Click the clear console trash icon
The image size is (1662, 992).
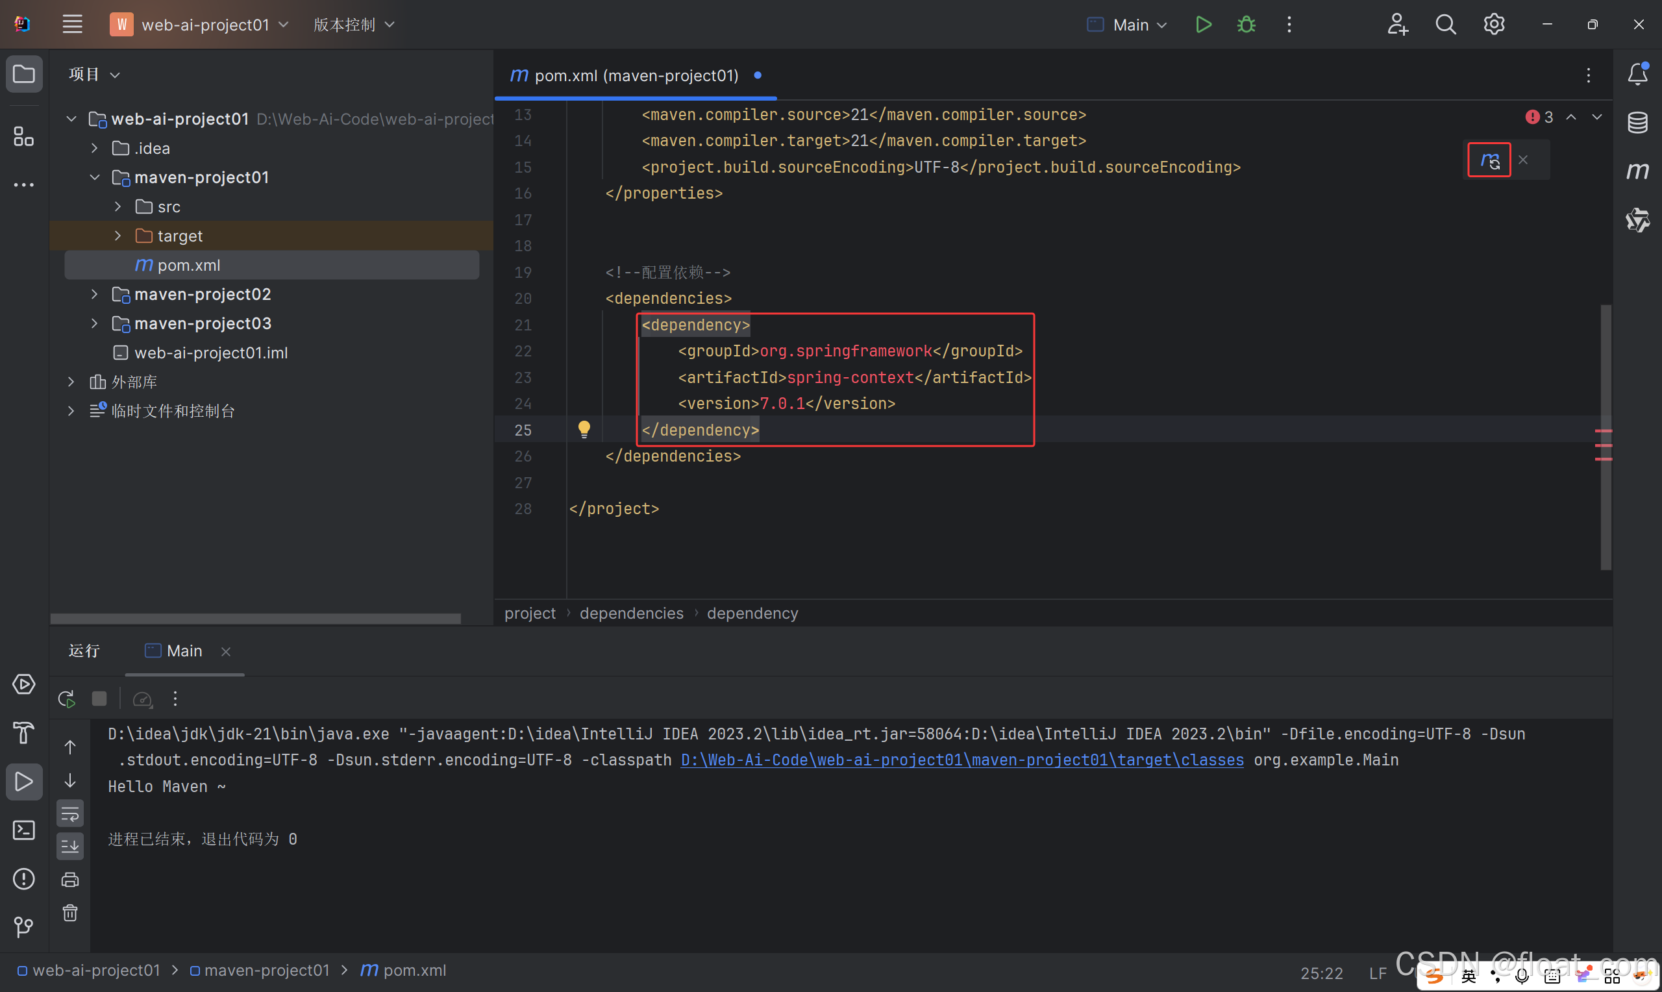click(69, 913)
